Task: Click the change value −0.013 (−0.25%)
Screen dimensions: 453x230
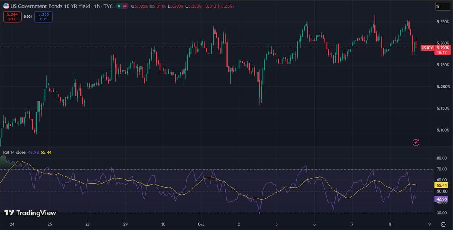Action: 219,6
